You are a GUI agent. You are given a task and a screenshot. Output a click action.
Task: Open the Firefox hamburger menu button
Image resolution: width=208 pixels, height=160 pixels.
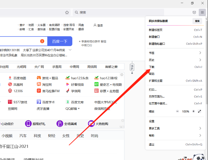[202, 12]
